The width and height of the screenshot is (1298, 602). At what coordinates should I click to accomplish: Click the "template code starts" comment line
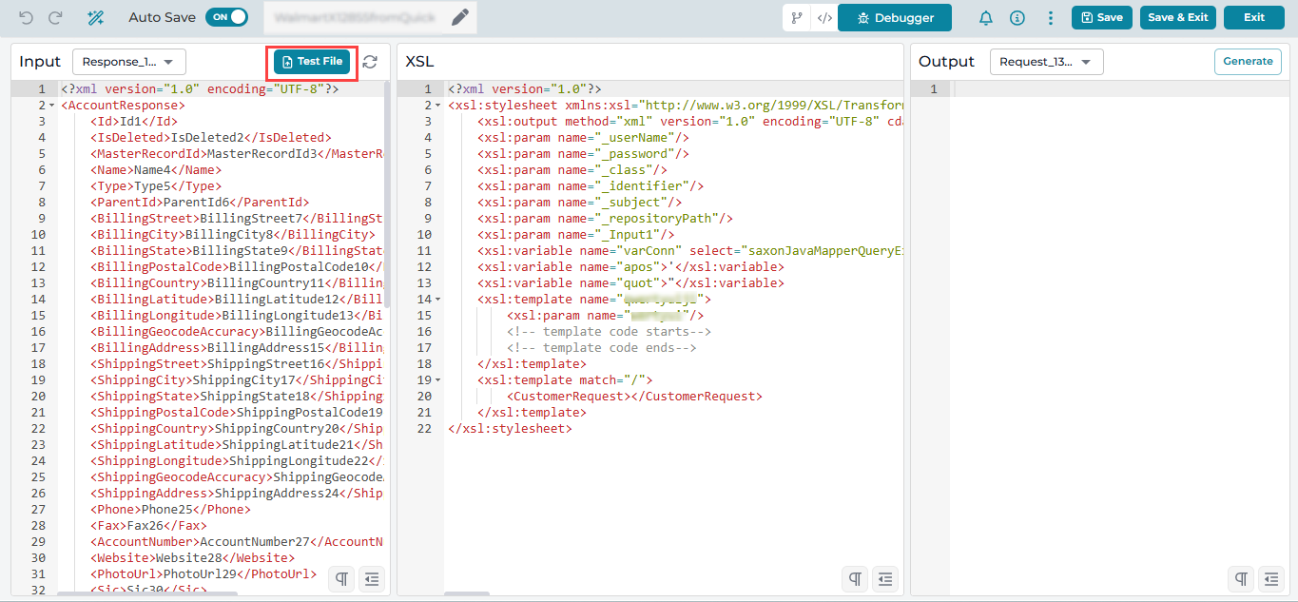tap(609, 332)
